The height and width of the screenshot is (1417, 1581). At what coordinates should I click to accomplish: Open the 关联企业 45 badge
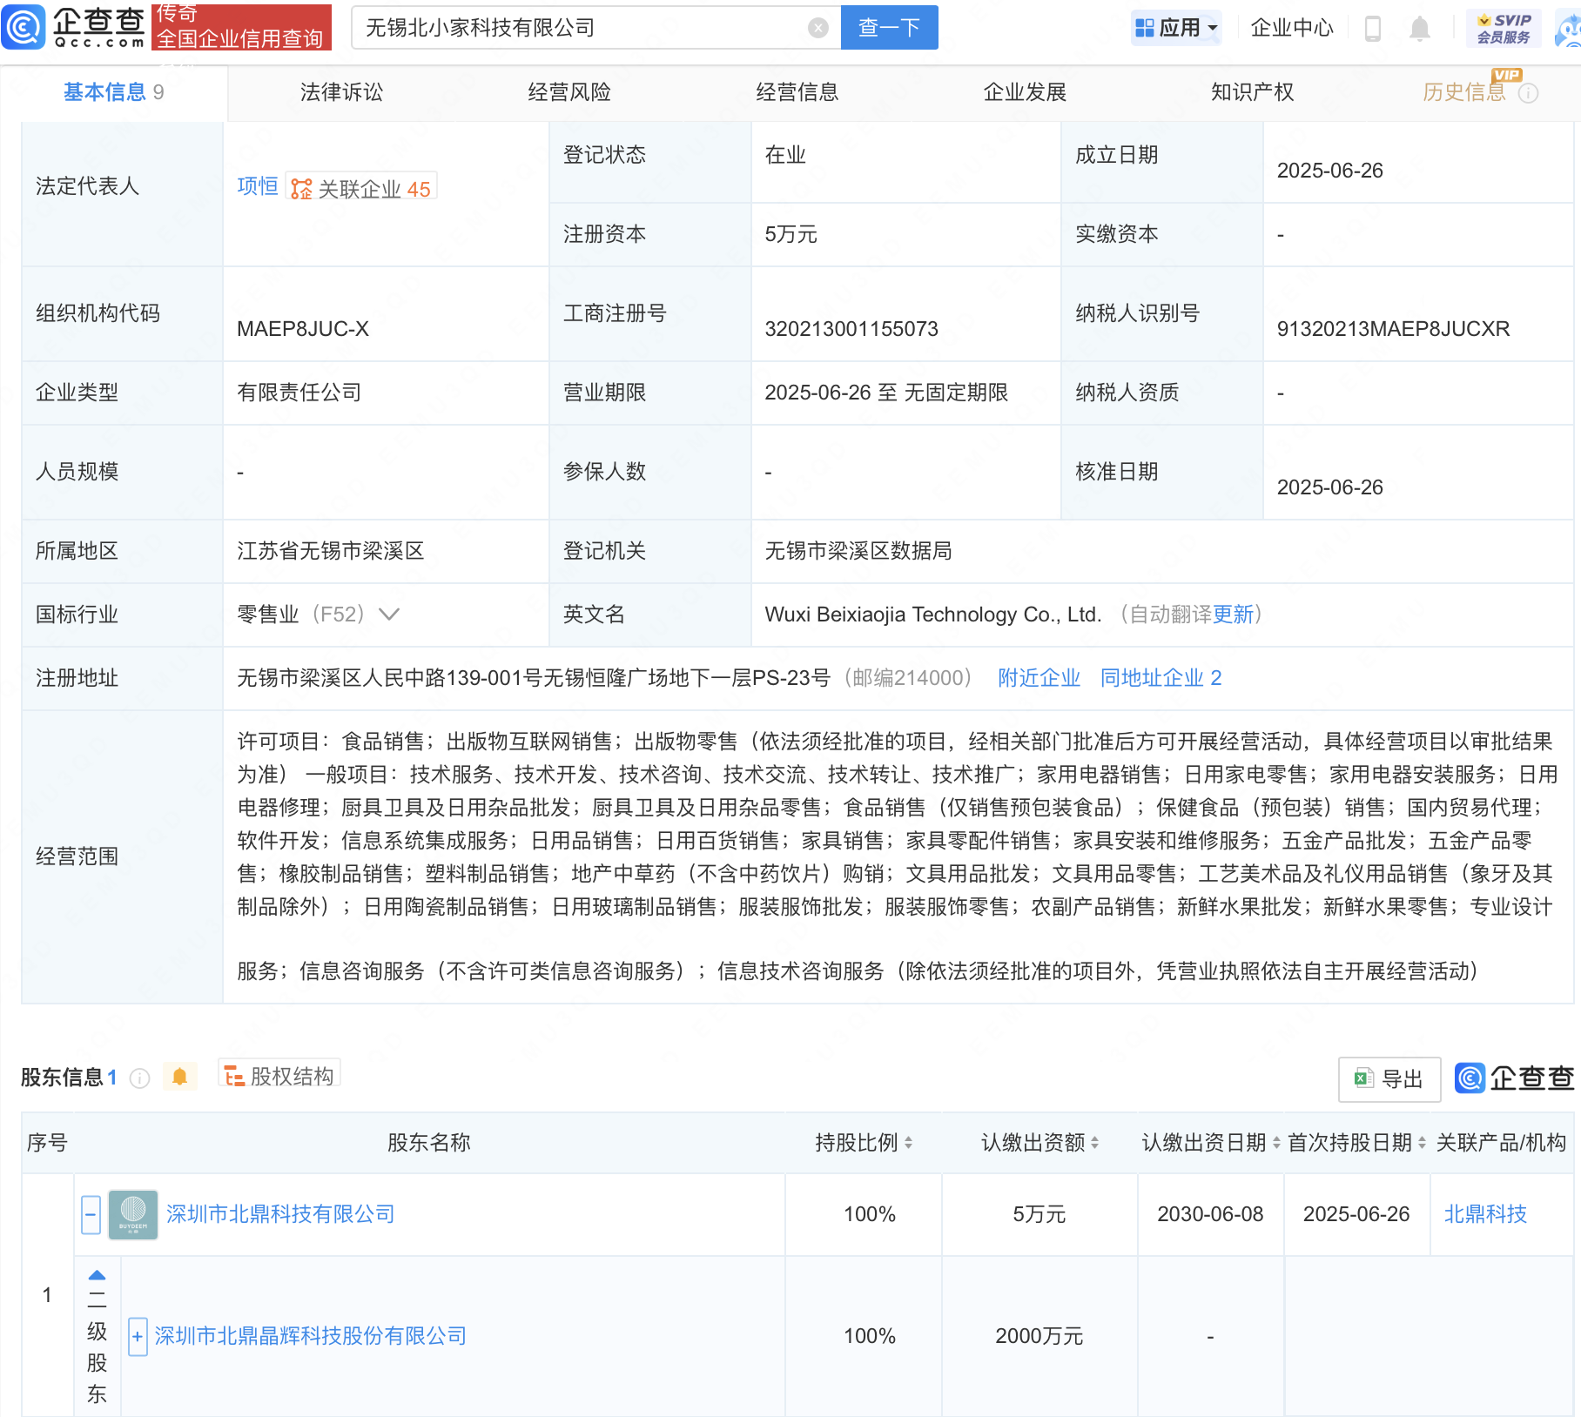(x=361, y=188)
